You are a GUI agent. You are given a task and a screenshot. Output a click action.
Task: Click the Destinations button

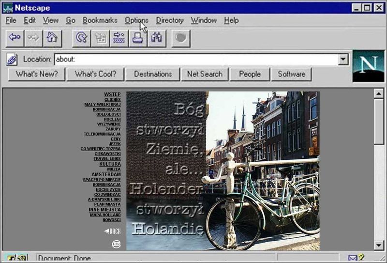pos(153,74)
